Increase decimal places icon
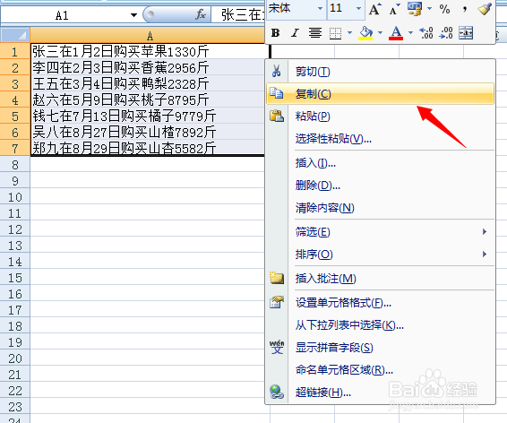The width and height of the screenshot is (507, 423). point(426,33)
